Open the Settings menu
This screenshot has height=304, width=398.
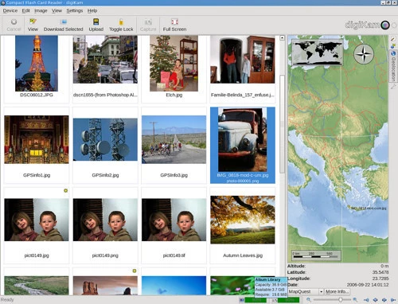(x=75, y=10)
